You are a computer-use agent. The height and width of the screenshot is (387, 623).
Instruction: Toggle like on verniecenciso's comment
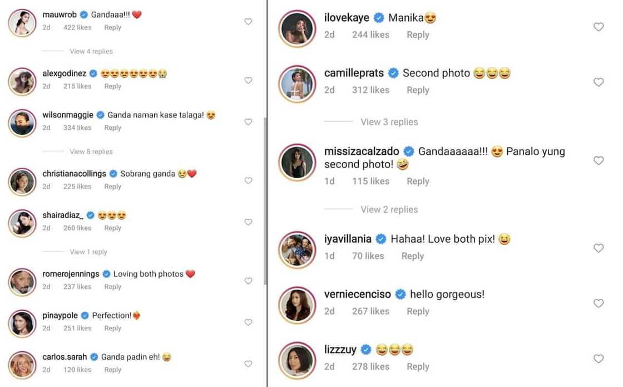click(599, 303)
